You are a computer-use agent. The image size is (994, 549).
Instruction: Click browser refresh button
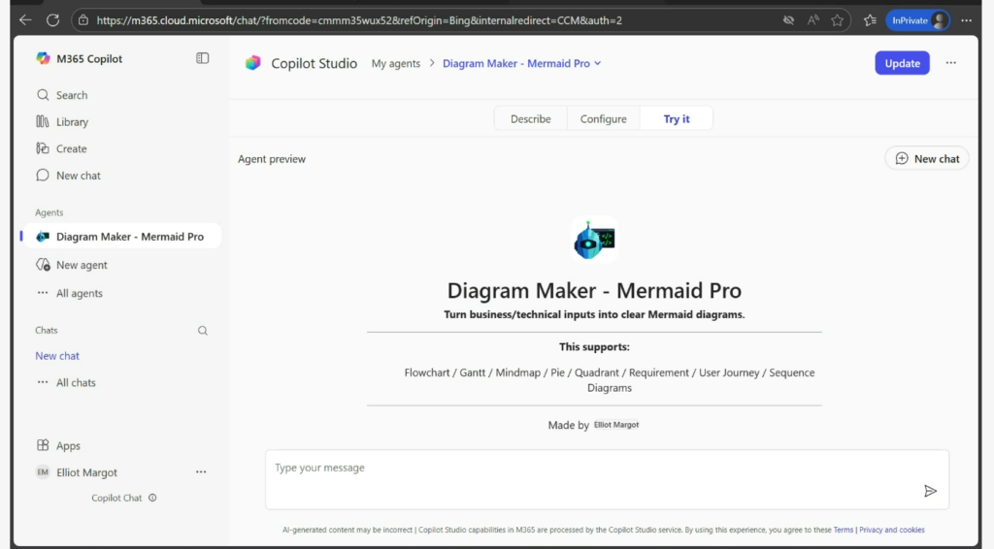coord(52,19)
